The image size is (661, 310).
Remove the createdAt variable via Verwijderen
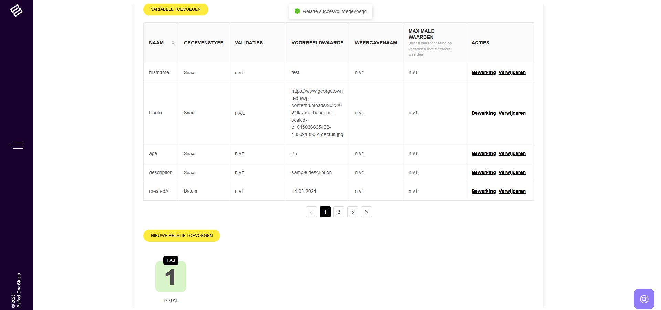512,191
